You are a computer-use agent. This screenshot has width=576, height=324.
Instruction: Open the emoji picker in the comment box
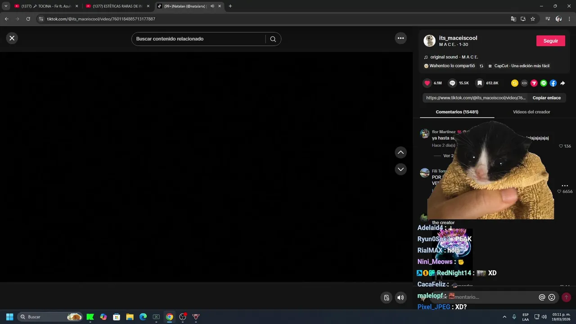click(552, 297)
